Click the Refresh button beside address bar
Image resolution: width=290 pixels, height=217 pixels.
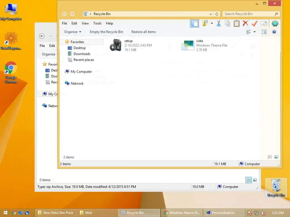[217, 14]
